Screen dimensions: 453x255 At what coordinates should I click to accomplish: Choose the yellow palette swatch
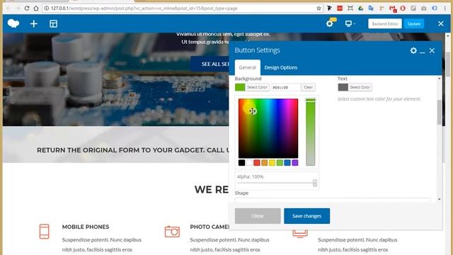point(272,163)
